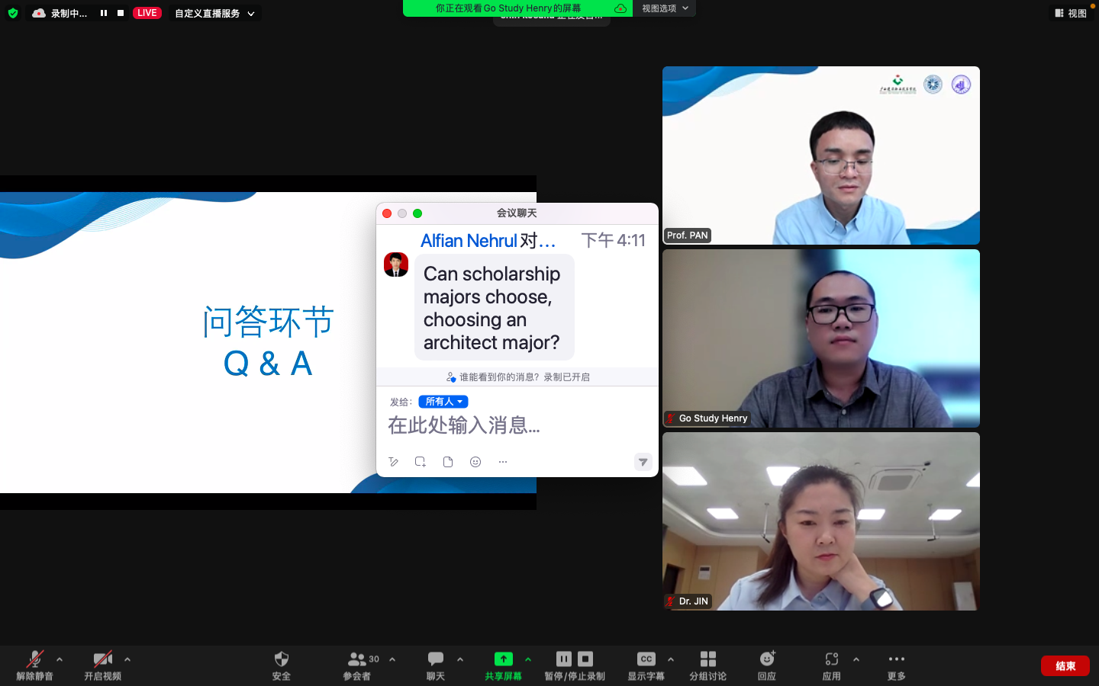Image resolution: width=1099 pixels, height=686 pixels.
Task: Open the 应用 apps icon
Action: click(831, 660)
